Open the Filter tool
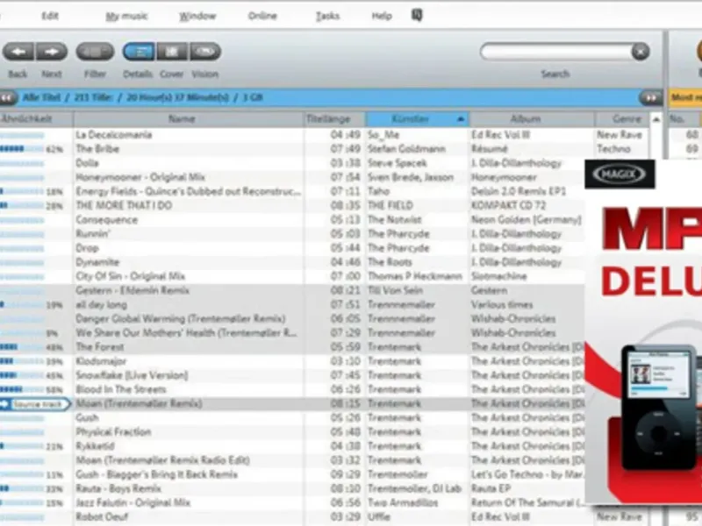Screen dimensions: 702x526 [95, 52]
